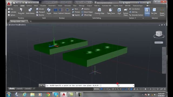
Task: Click the command line input field
Action: (90, 85)
